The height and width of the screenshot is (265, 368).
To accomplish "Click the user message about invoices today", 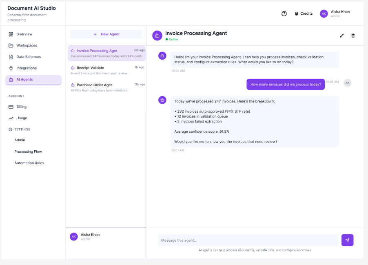I will pyautogui.click(x=286, y=85).
